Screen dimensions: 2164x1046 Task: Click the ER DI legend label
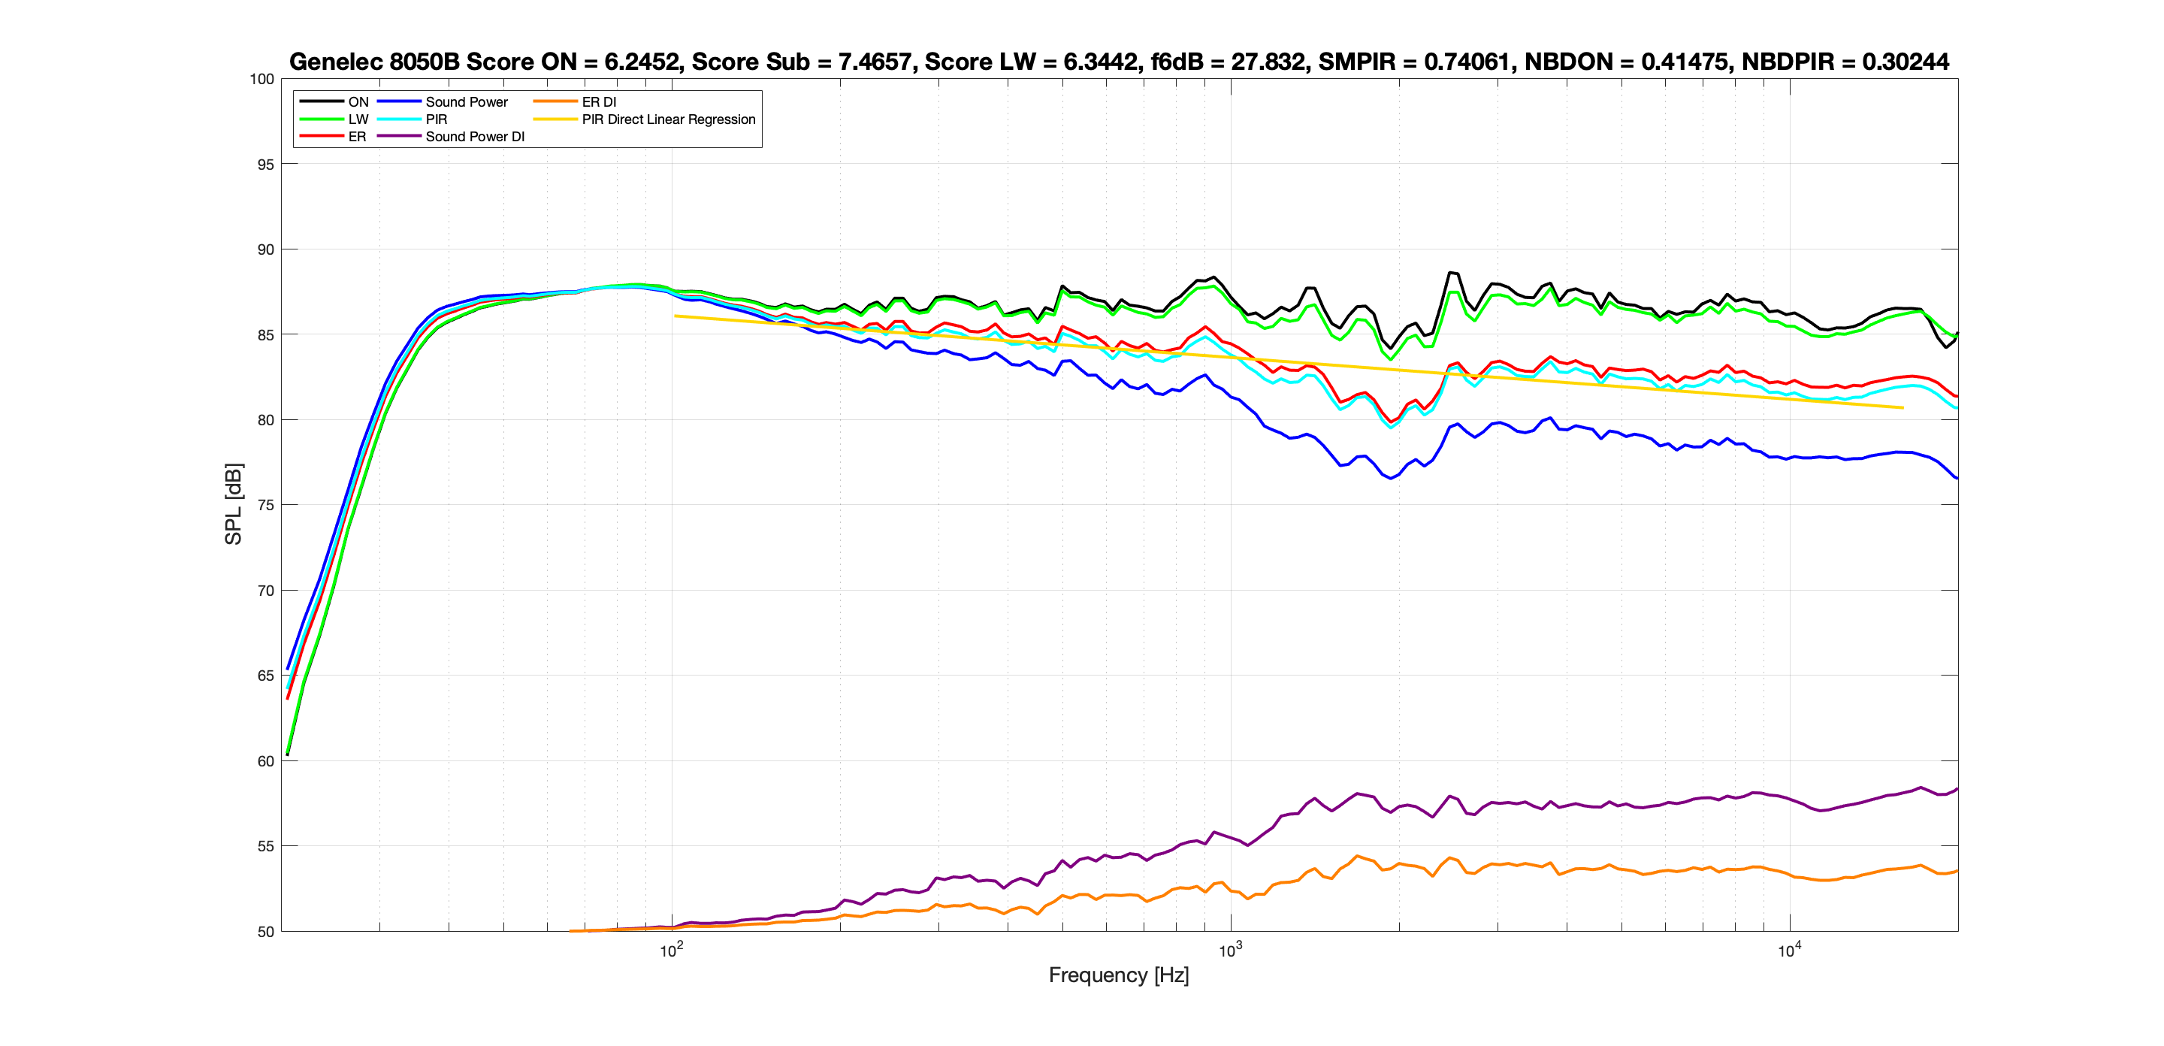click(599, 101)
